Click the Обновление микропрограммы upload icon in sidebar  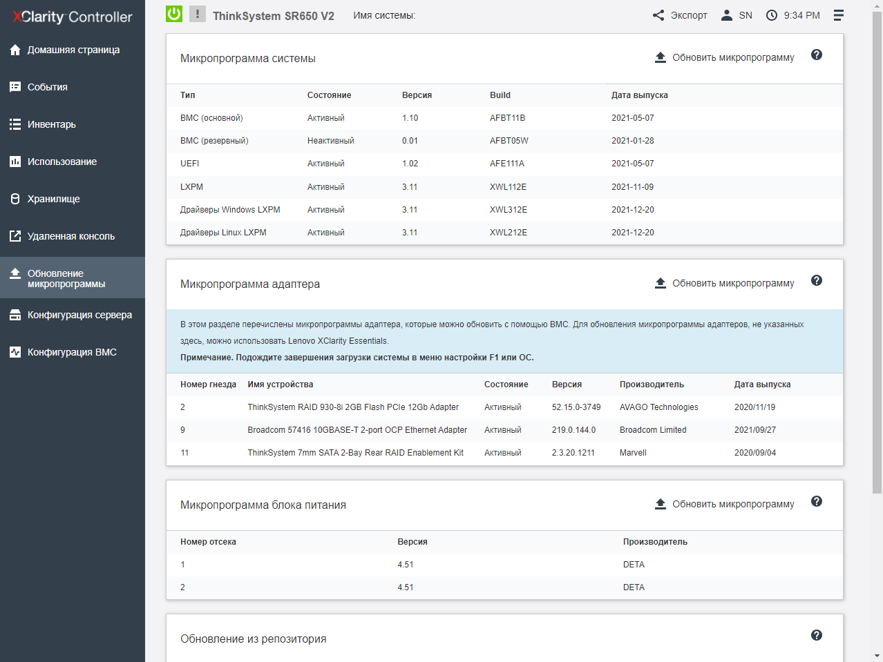(15, 273)
